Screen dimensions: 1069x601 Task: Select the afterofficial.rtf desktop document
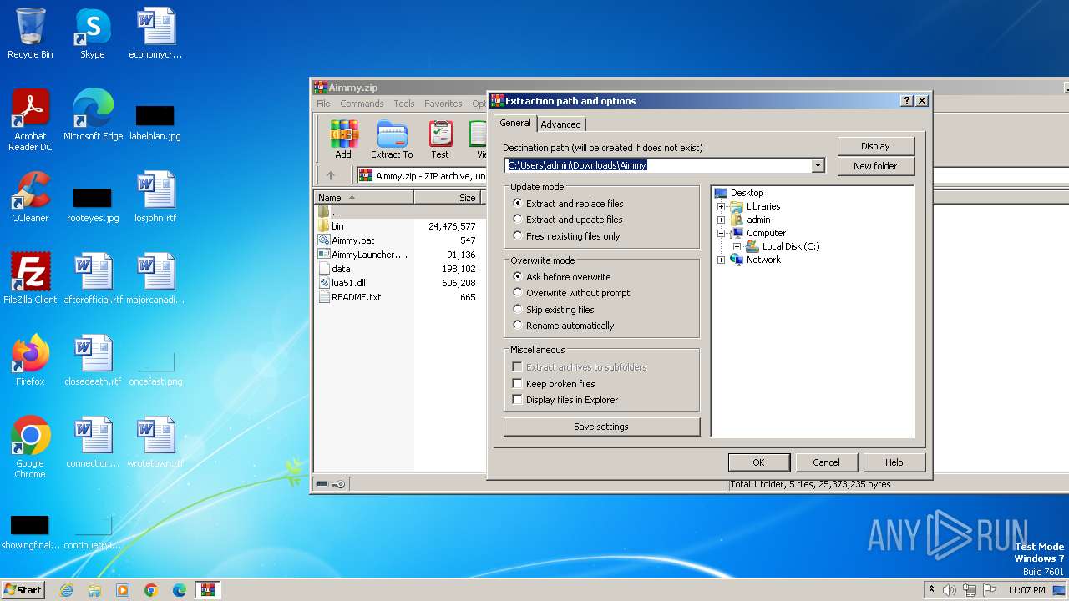click(x=93, y=279)
